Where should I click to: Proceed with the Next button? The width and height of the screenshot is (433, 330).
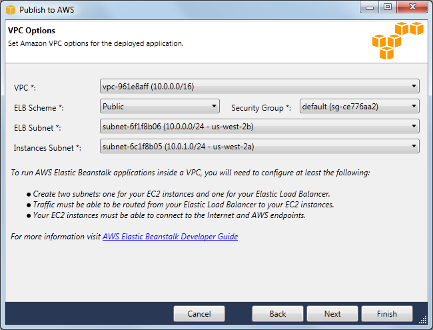(332, 314)
